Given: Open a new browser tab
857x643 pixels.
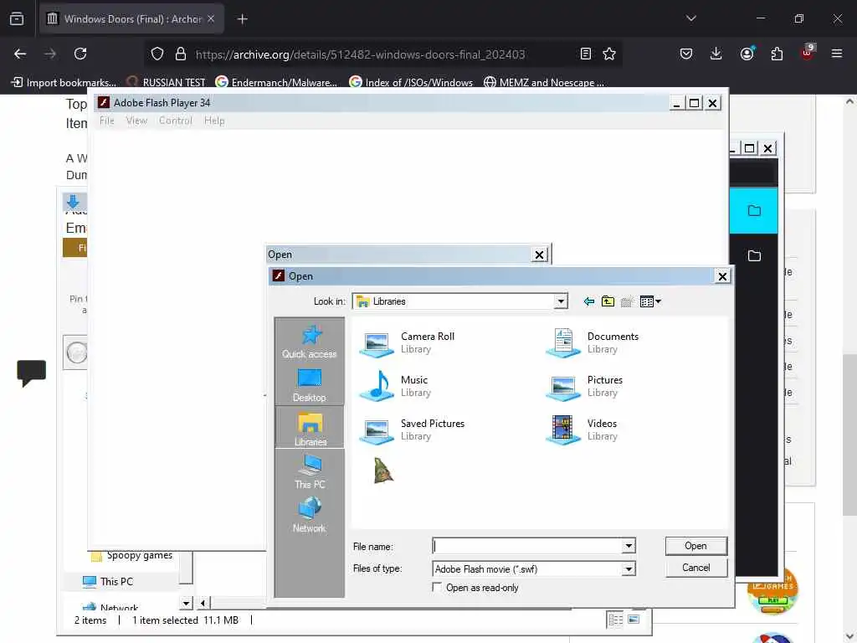Looking at the screenshot, I should [243, 19].
